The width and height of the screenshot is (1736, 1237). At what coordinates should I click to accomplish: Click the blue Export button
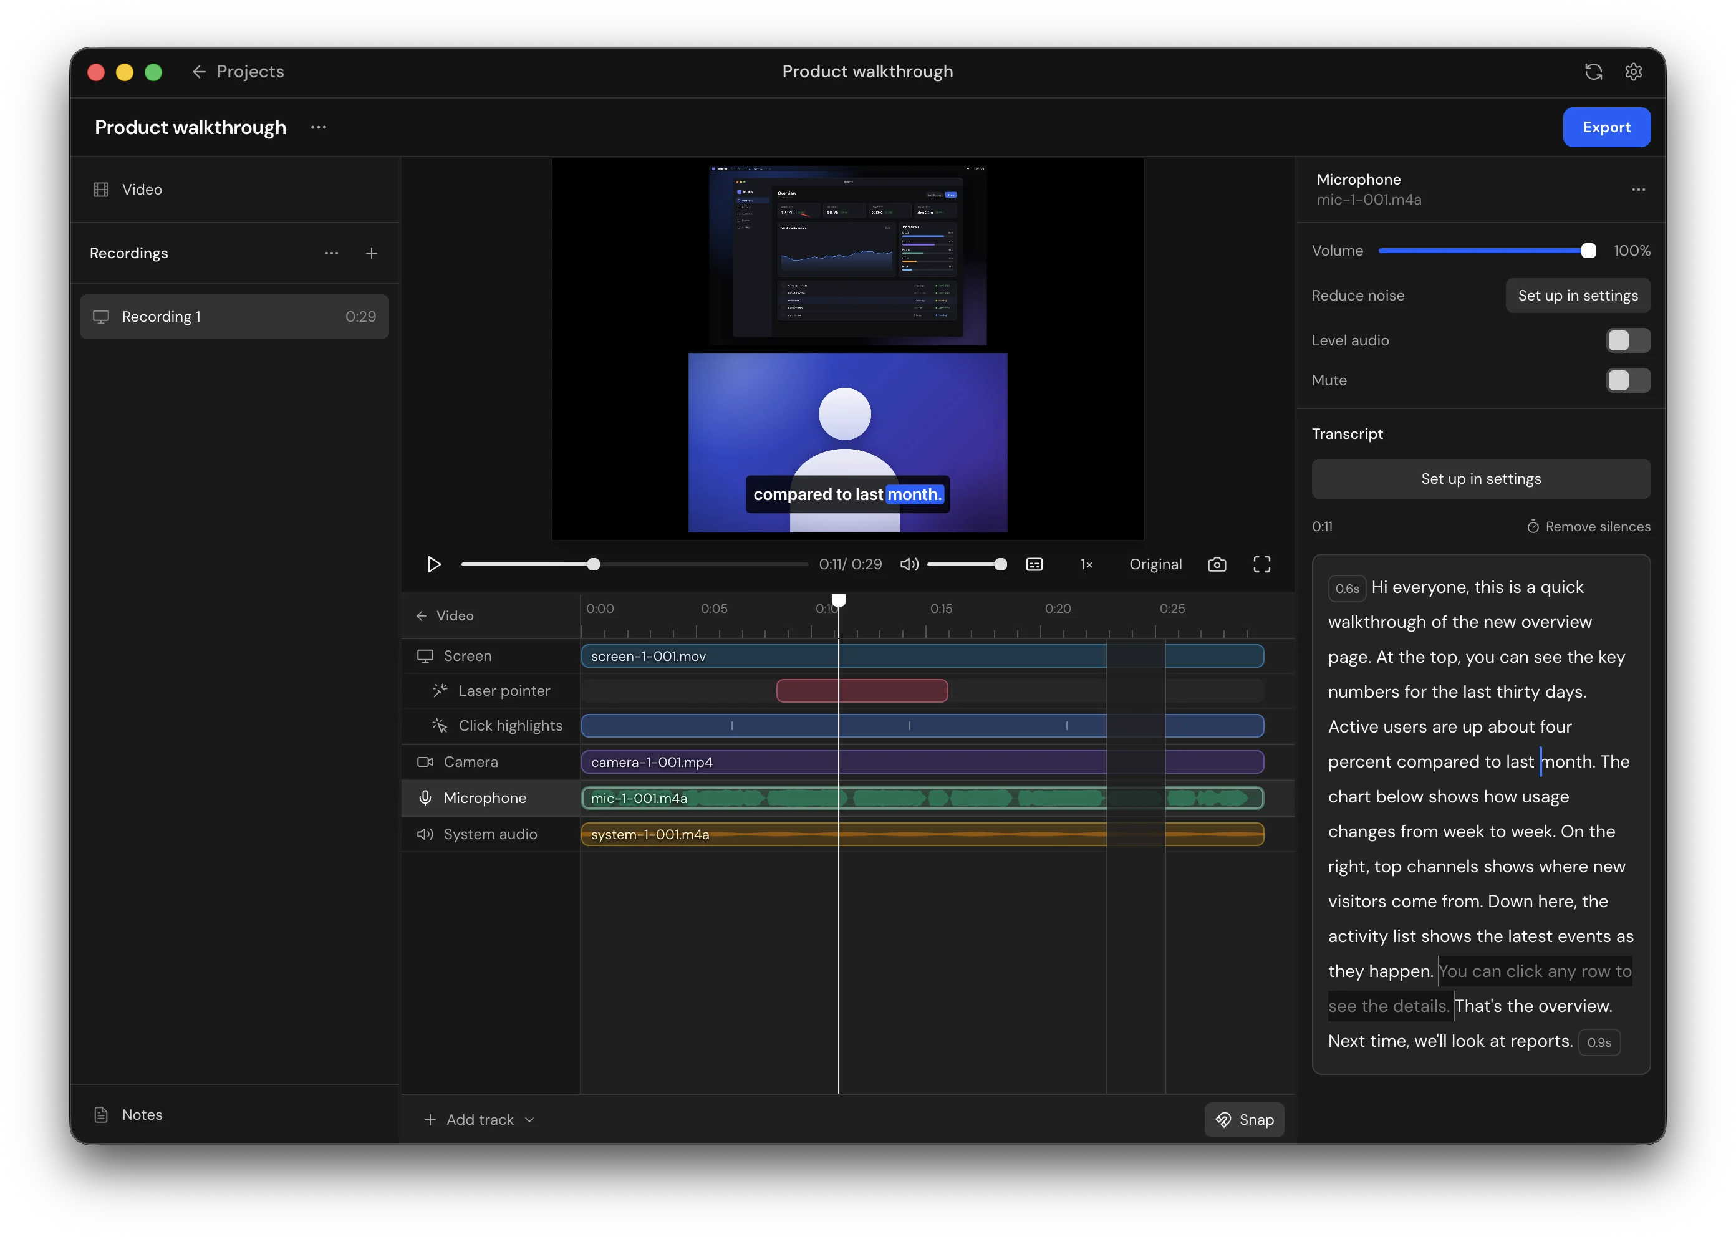tap(1606, 127)
